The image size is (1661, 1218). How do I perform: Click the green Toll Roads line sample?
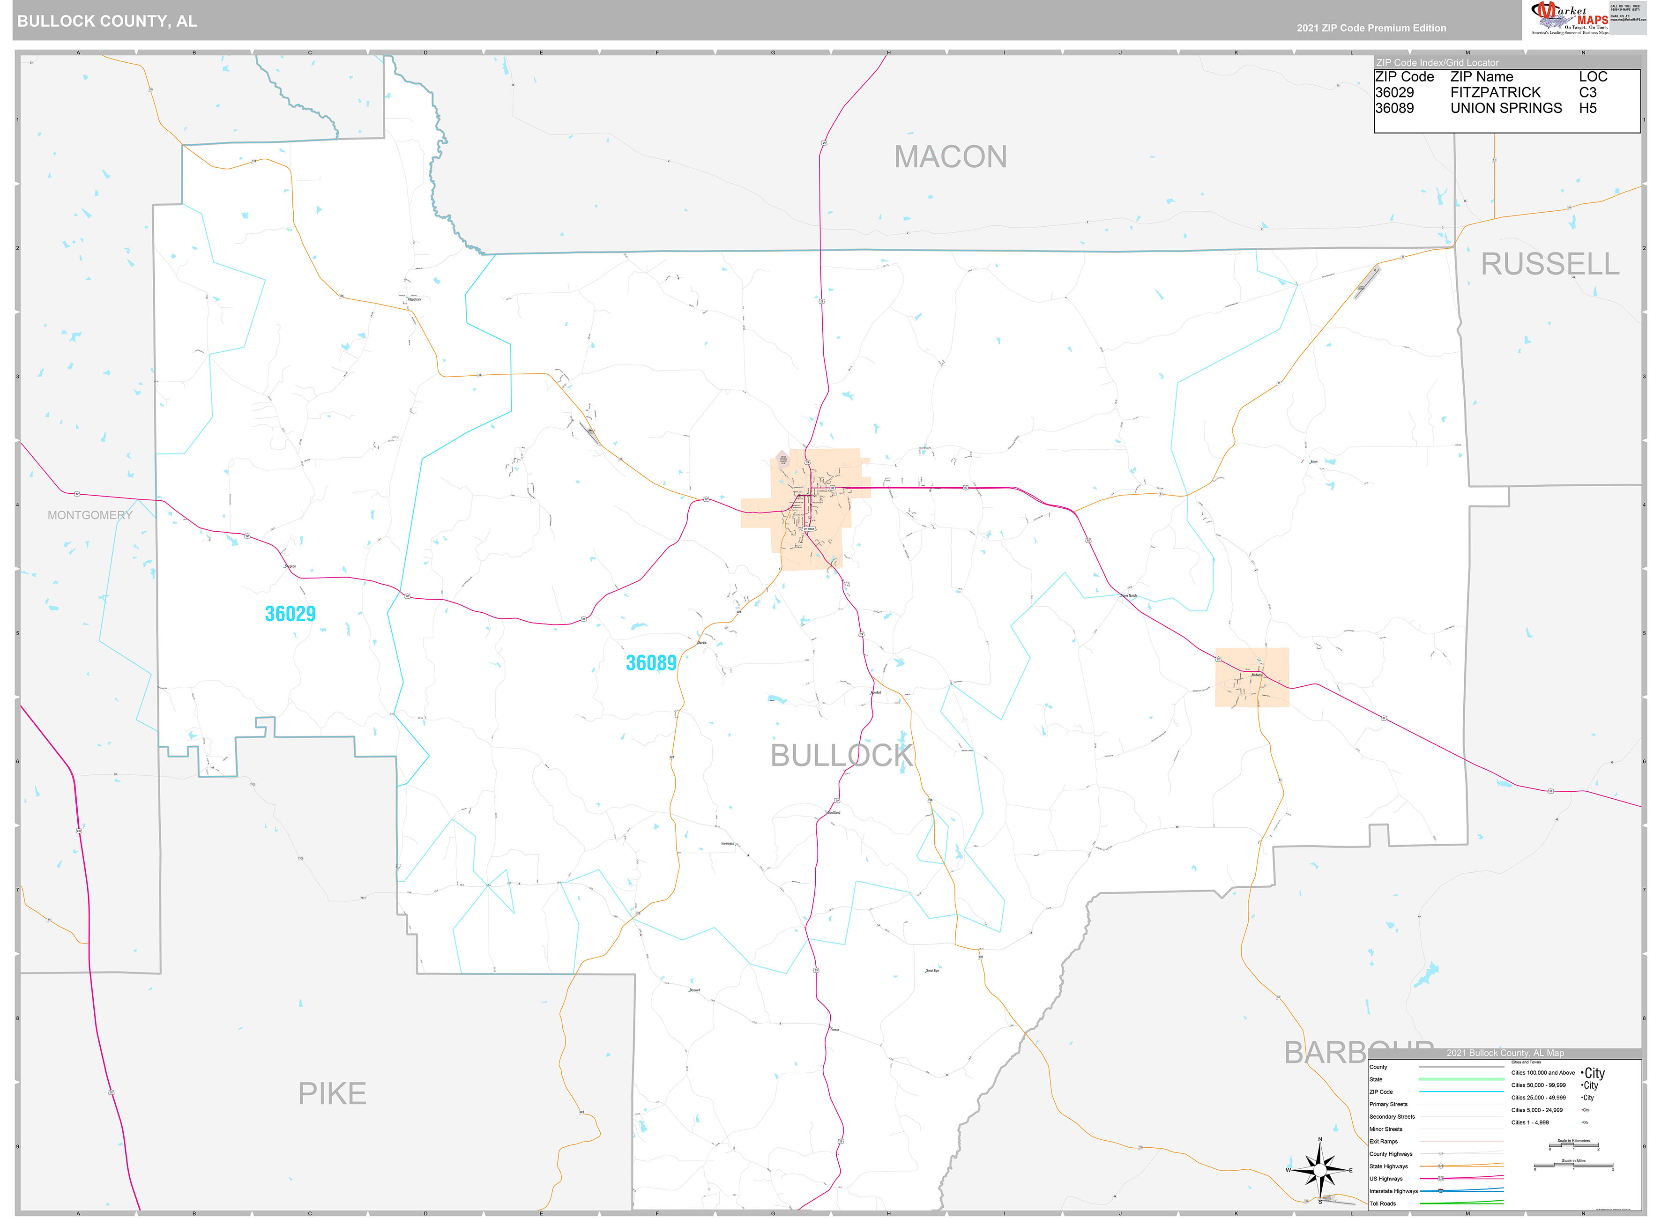click(1461, 1203)
